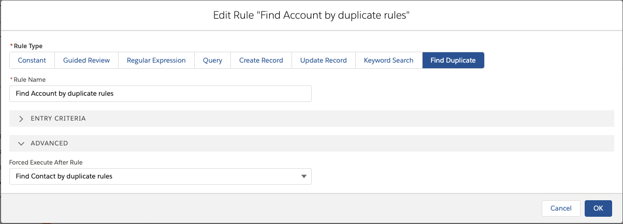The height and width of the screenshot is (224, 623).
Task: Click the Find Duplicate rule type
Action: 453,61
